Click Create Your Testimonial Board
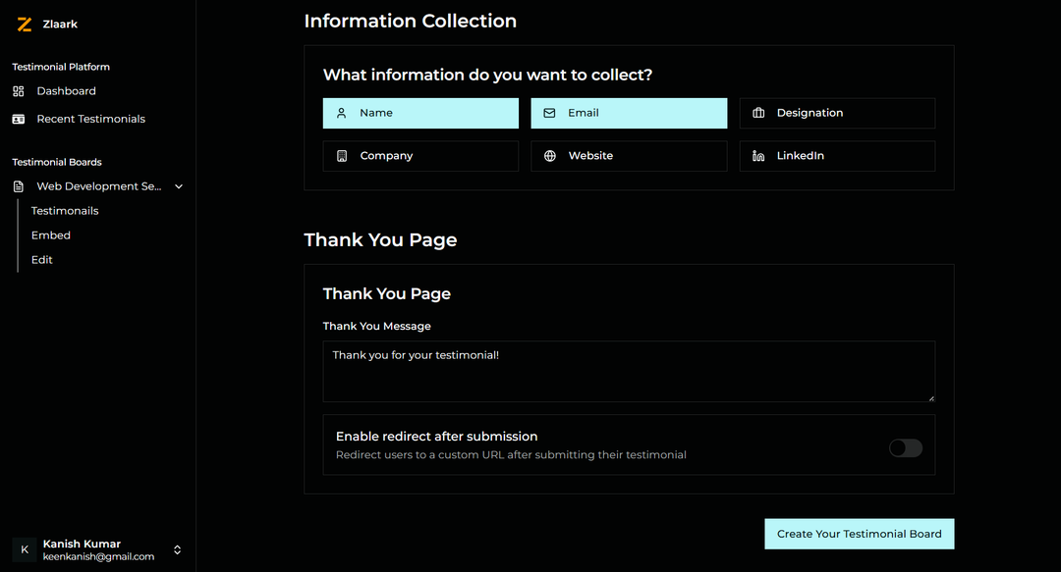 tap(859, 533)
